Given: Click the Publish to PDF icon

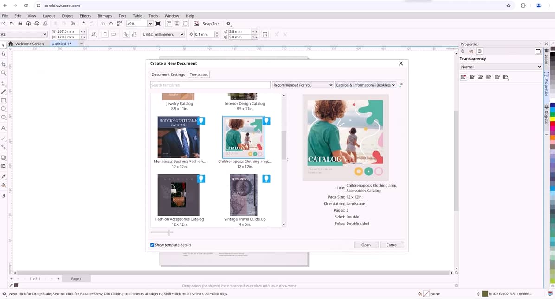Looking at the screenshot, I should click(x=119, y=24).
